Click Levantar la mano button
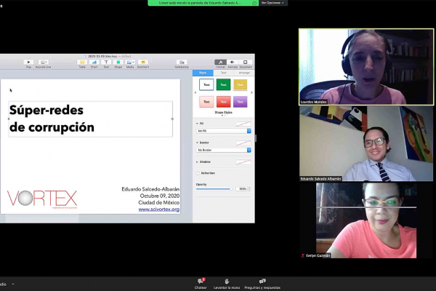The height and width of the screenshot is (291, 436). [x=227, y=284]
